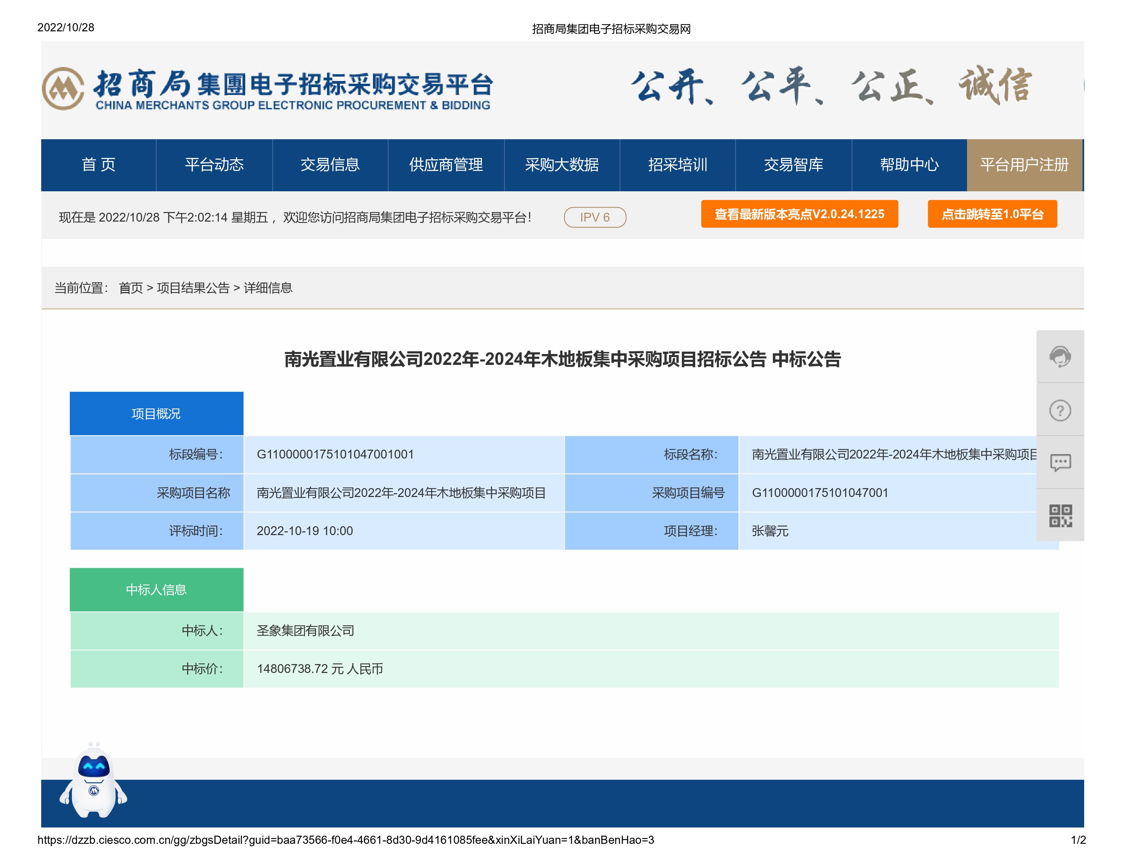Click 采购项目编号 value G1100000175101047001
The image size is (1124, 868).
point(820,493)
